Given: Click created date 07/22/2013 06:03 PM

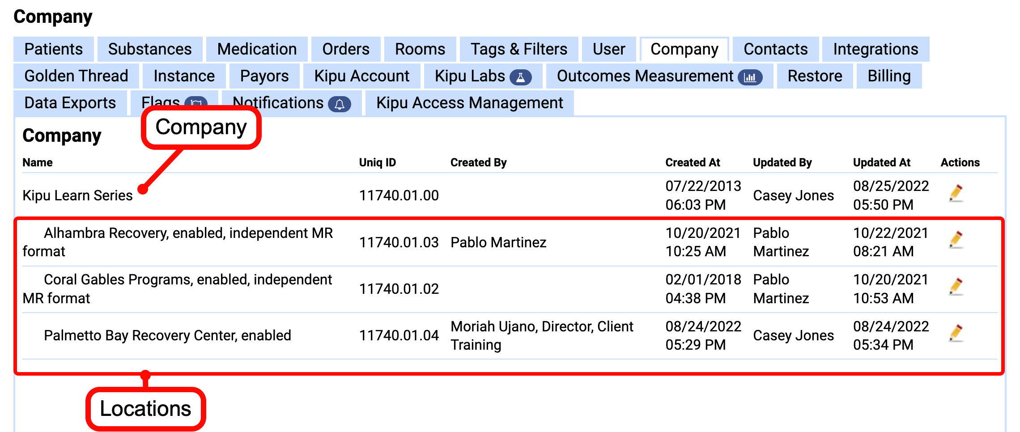Looking at the screenshot, I should tap(703, 195).
